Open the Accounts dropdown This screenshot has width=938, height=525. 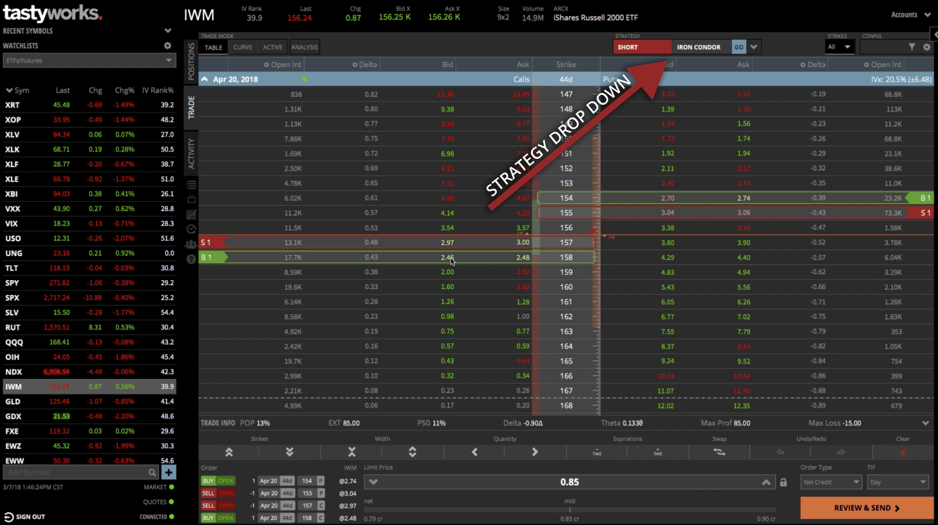coord(910,15)
